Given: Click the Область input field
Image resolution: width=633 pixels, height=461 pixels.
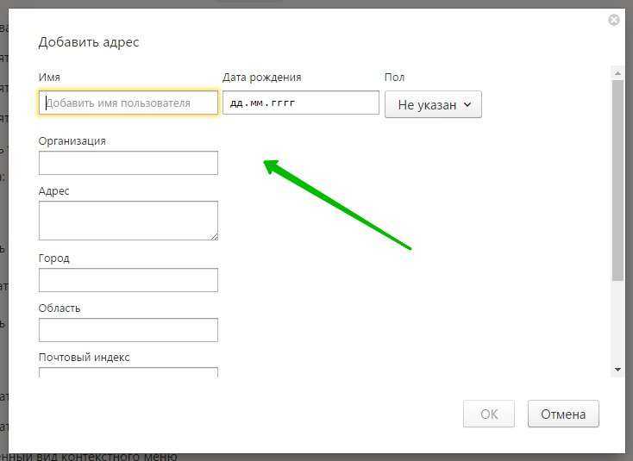Looking at the screenshot, I should click(x=128, y=330).
